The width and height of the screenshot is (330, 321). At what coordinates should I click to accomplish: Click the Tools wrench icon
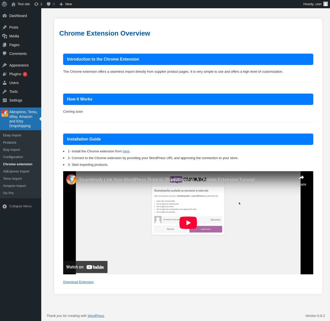[5, 92]
